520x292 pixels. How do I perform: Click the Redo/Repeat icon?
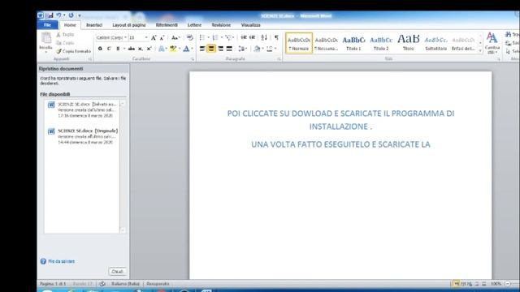[x=71, y=15]
